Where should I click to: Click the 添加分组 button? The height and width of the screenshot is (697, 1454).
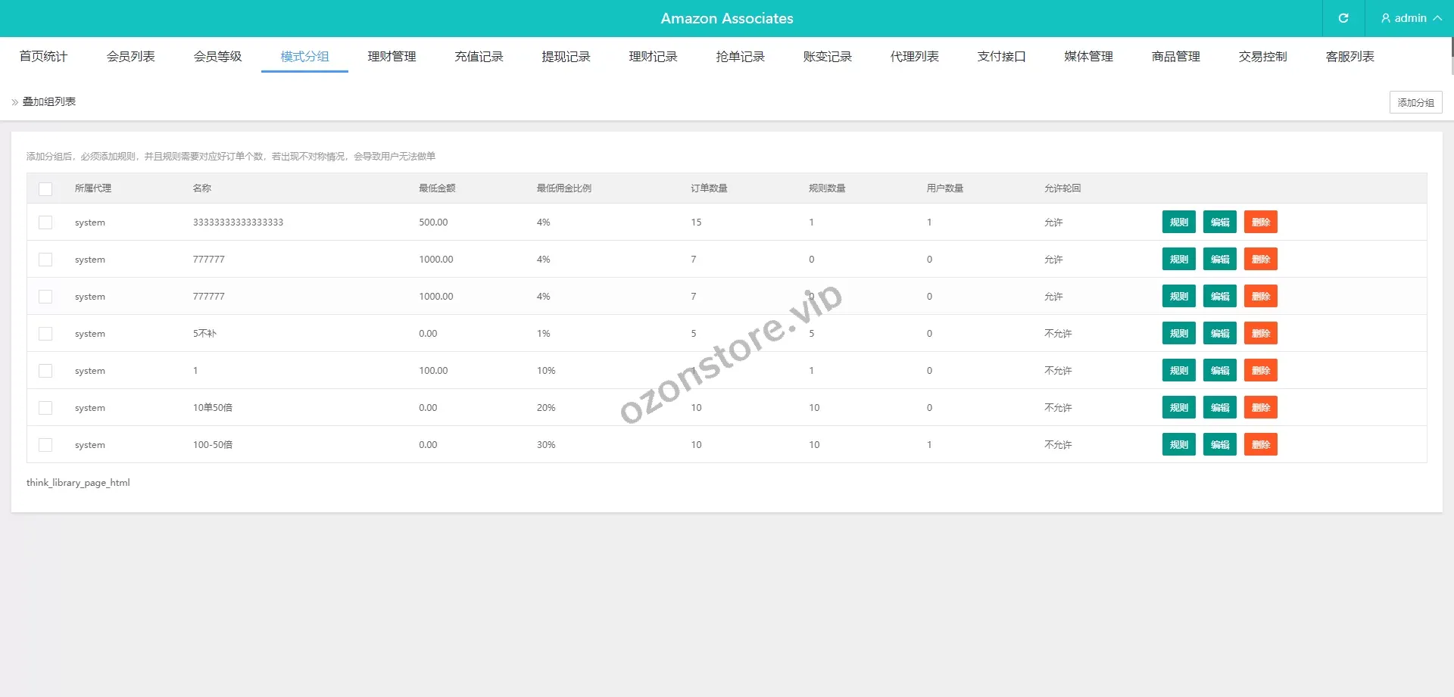[1415, 102]
